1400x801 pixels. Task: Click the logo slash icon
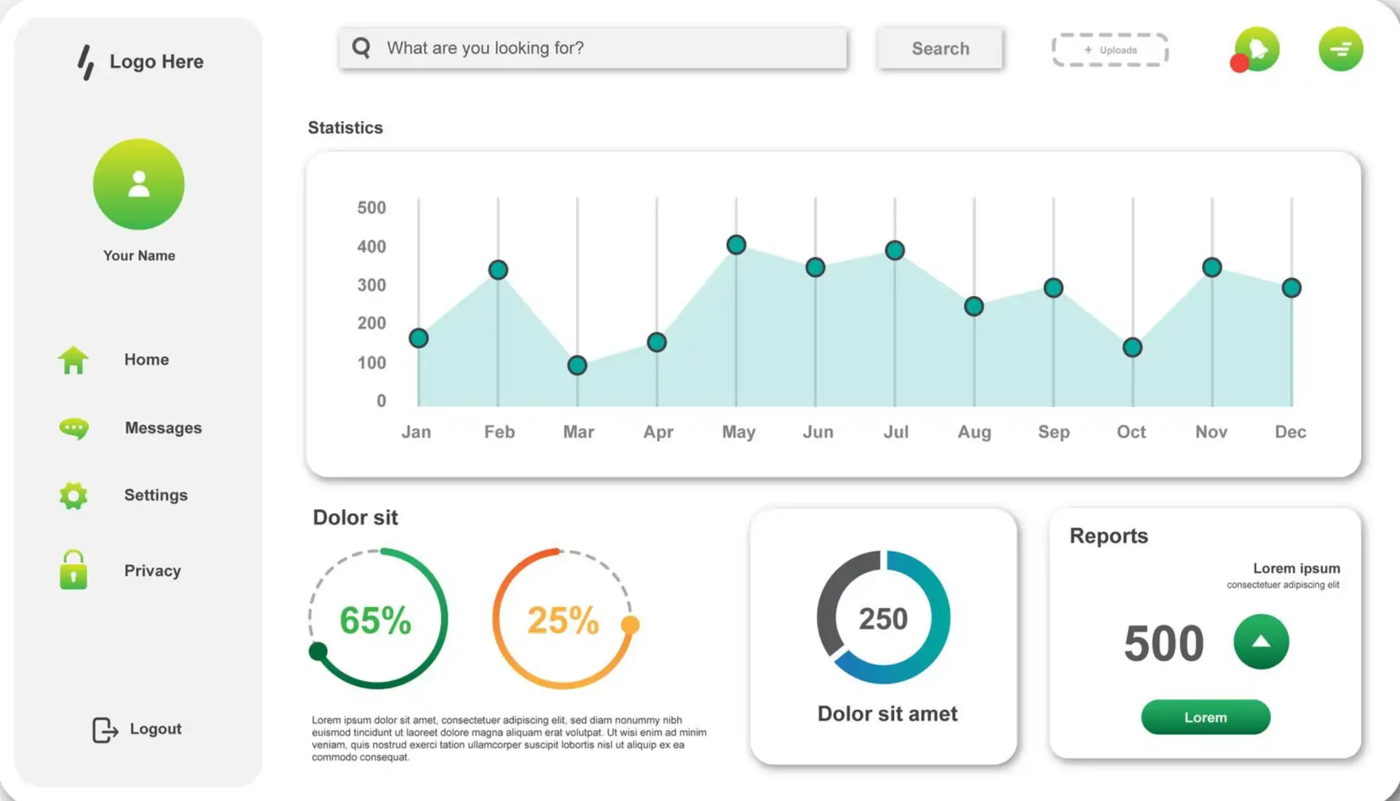pos(86,62)
